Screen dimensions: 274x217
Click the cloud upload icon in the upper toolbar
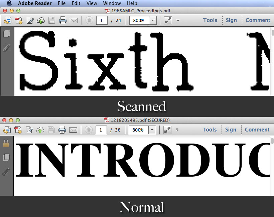pyautogui.click(x=41, y=21)
